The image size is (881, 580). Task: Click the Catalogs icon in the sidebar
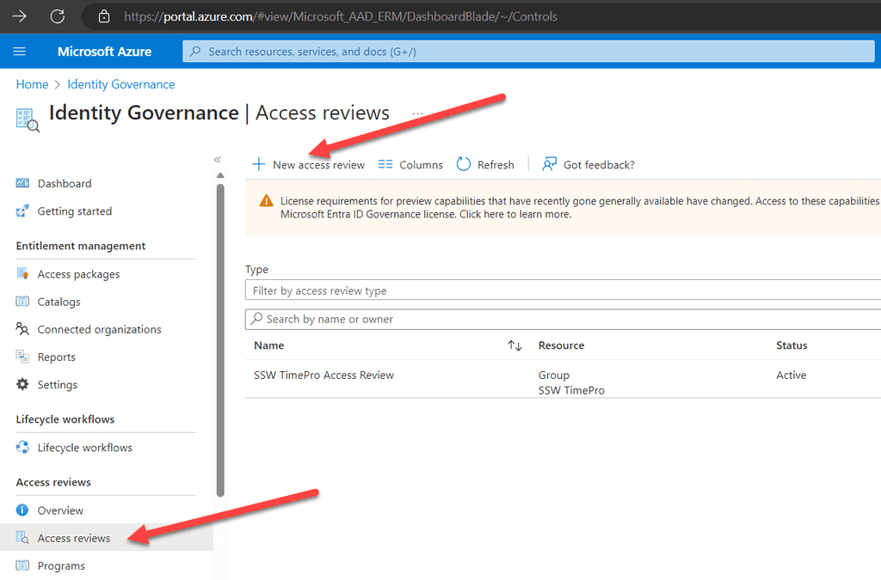point(23,302)
